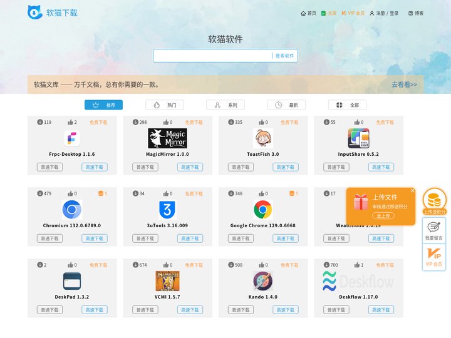Image resolution: width=451 pixels, height=338 pixels.
Task: Click the VIP 会员 sidebar icon
Action: (434, 253)
